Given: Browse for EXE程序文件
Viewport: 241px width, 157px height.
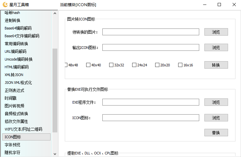Looking at the screenshot, I should click(x=216, y=102).
